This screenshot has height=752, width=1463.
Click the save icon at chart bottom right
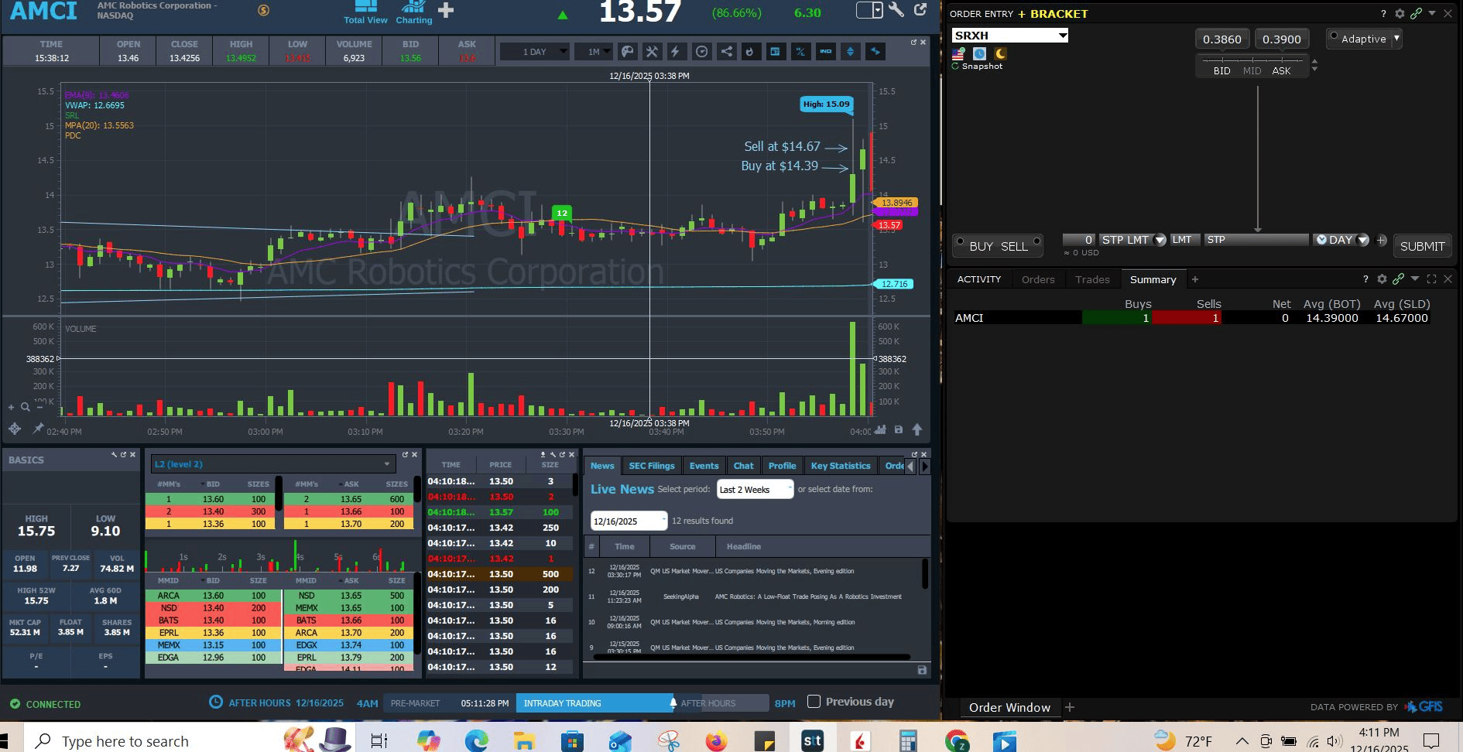pyautogui.click(x=899, y=429)
